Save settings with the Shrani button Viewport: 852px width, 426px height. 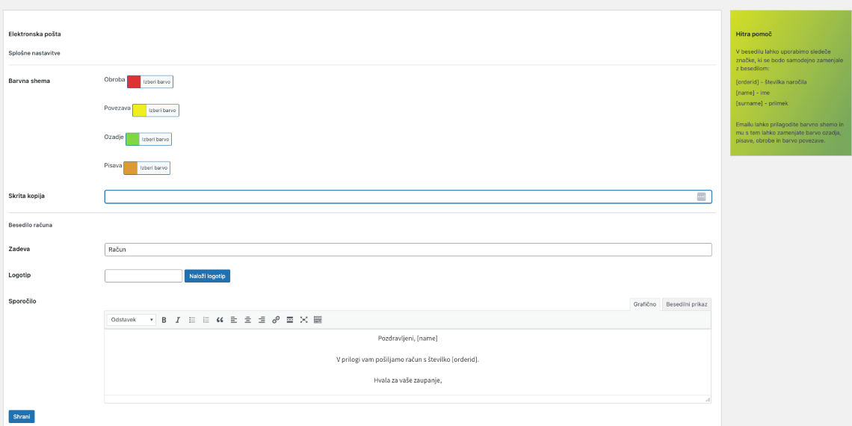tap(22, 416)
